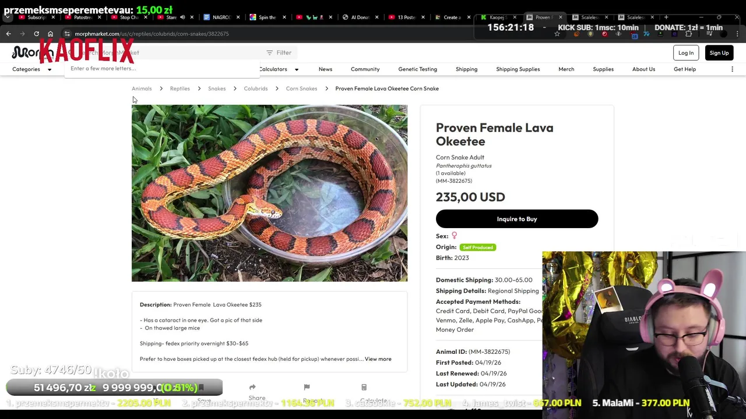746x419 pixels.
Task: Open the Genetic Testing menu item
Action: 417,69
